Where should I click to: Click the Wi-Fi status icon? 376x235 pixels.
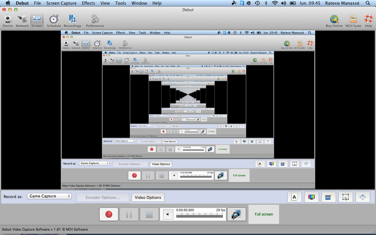coord(275,3)
